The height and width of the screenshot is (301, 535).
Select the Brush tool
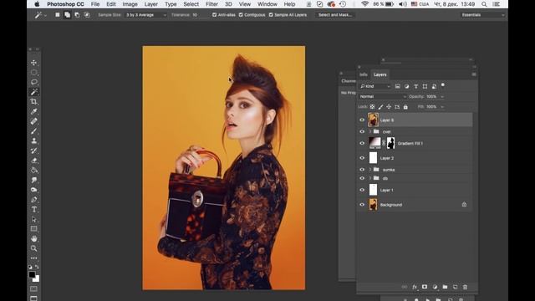coord(33,131)
